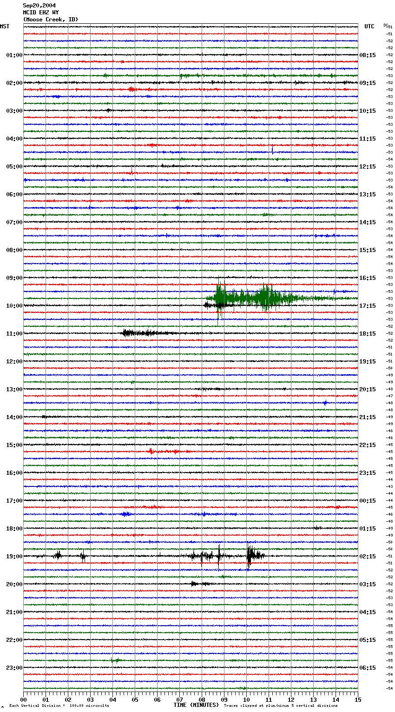Click the 18:15 UTC time label
395x712 pixels.
coord(368,334)
